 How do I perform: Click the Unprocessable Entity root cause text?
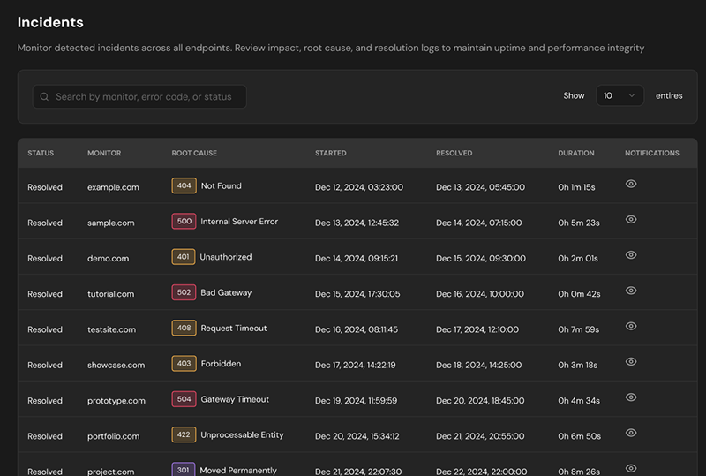click(x=242, y=435)
